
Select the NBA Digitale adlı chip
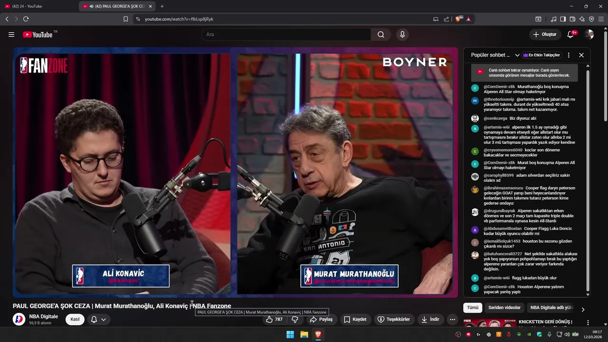tap(551, 308)
